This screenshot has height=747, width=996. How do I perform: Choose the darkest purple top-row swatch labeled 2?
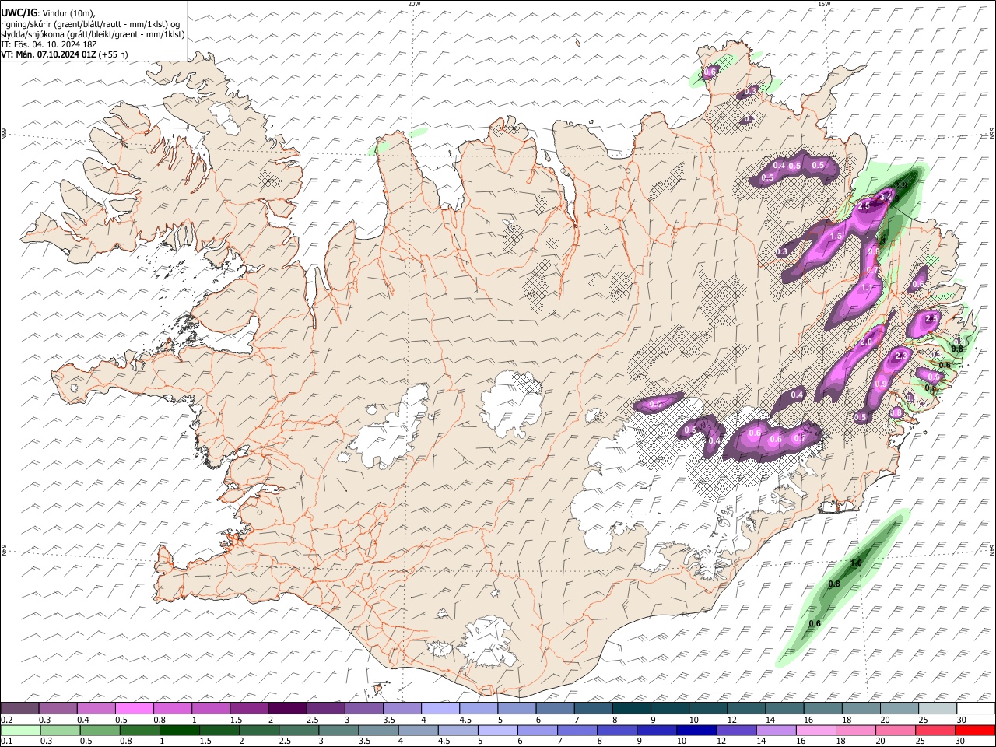coord(287,709)
